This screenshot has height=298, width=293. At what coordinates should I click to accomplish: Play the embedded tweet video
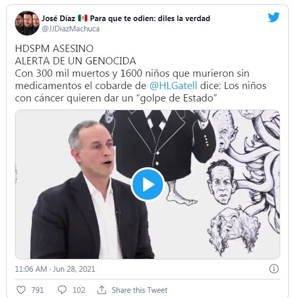(148, 184)
